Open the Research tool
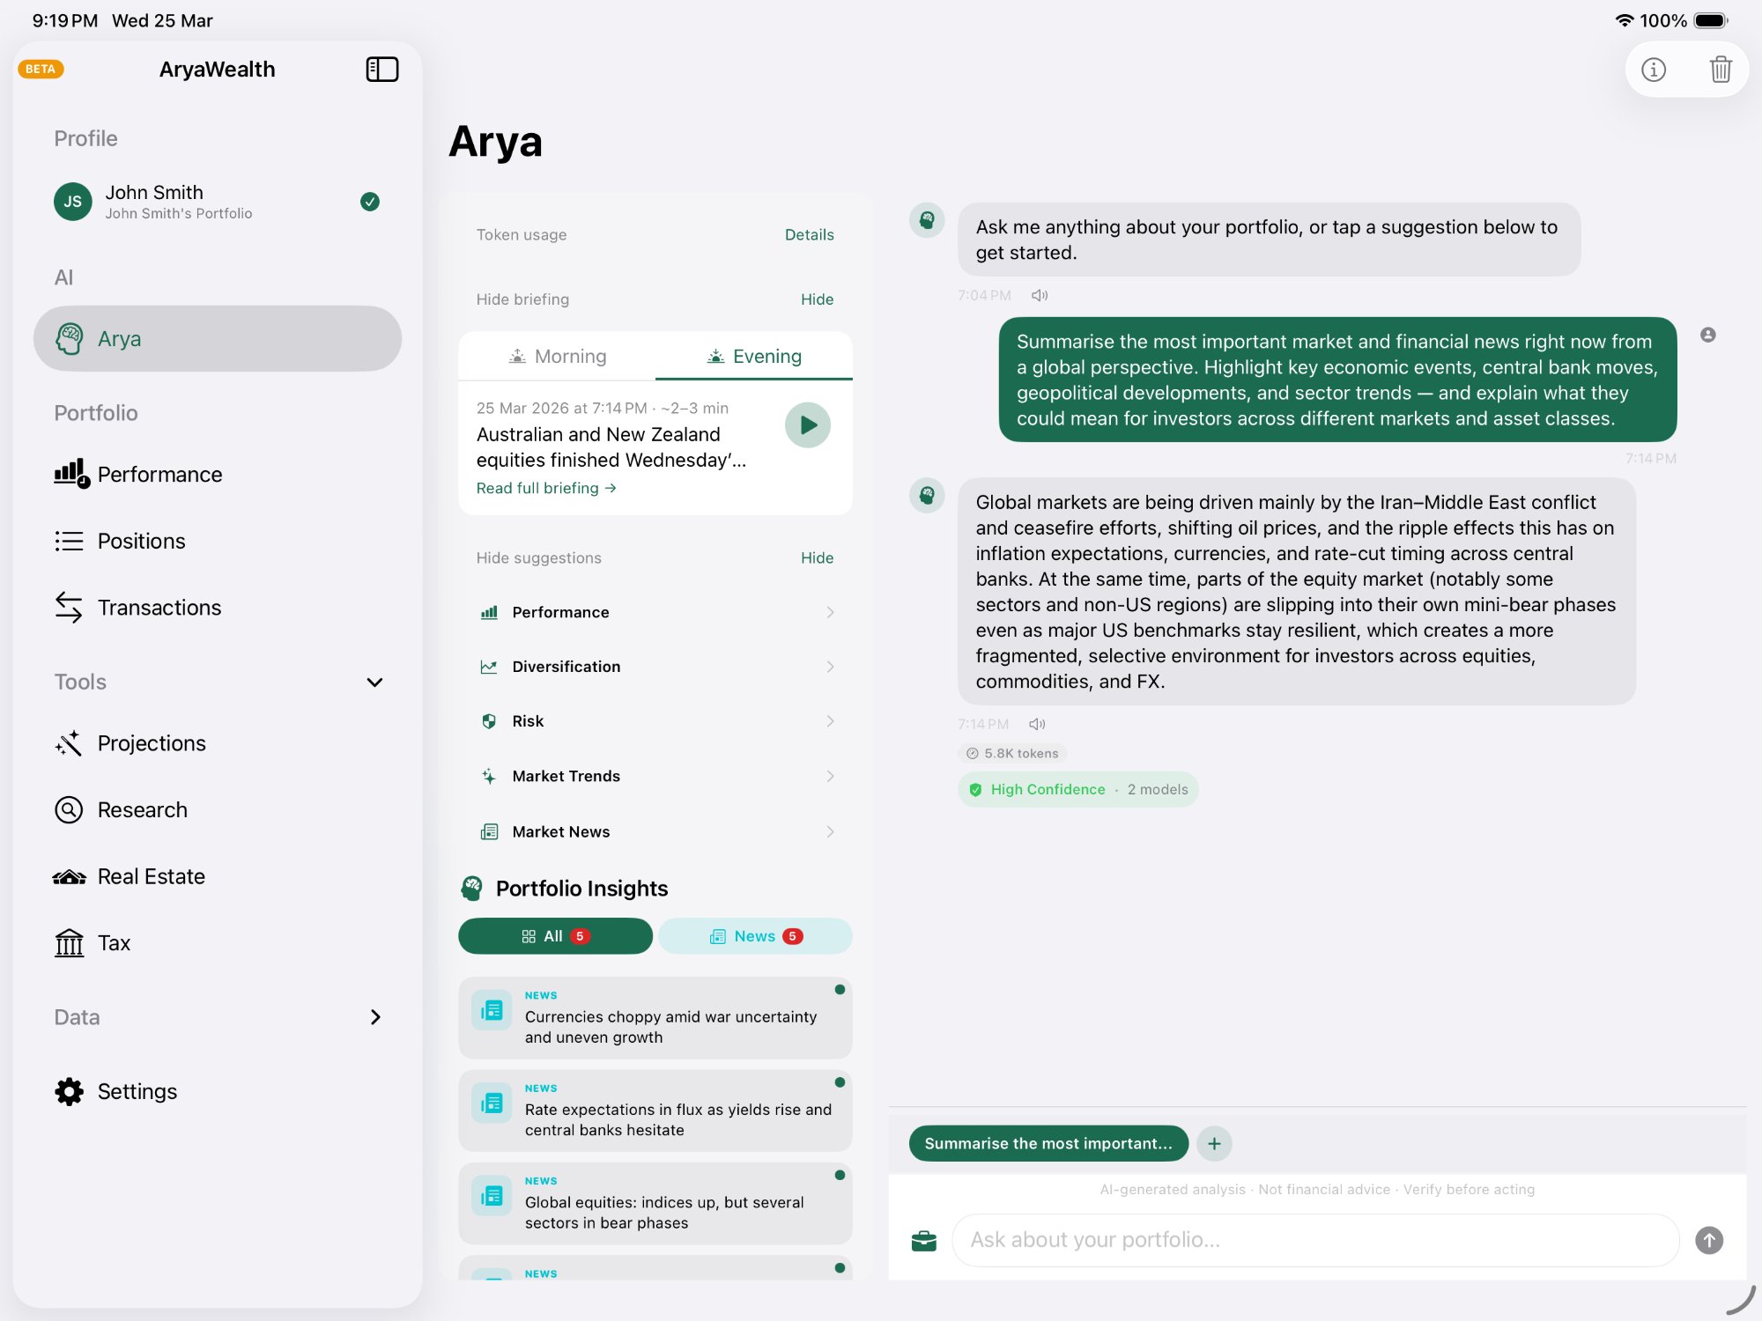Screen dimensions: 1762x1321 (143, 809)
